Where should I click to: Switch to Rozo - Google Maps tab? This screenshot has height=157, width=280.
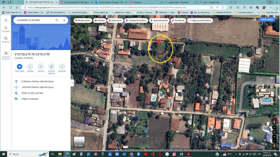(215, 2)
